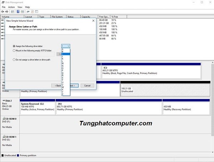The width and height of the screenshot is (214, 162).
Task: Click the wizard's 'Next >' button
Action: point(74,86)
